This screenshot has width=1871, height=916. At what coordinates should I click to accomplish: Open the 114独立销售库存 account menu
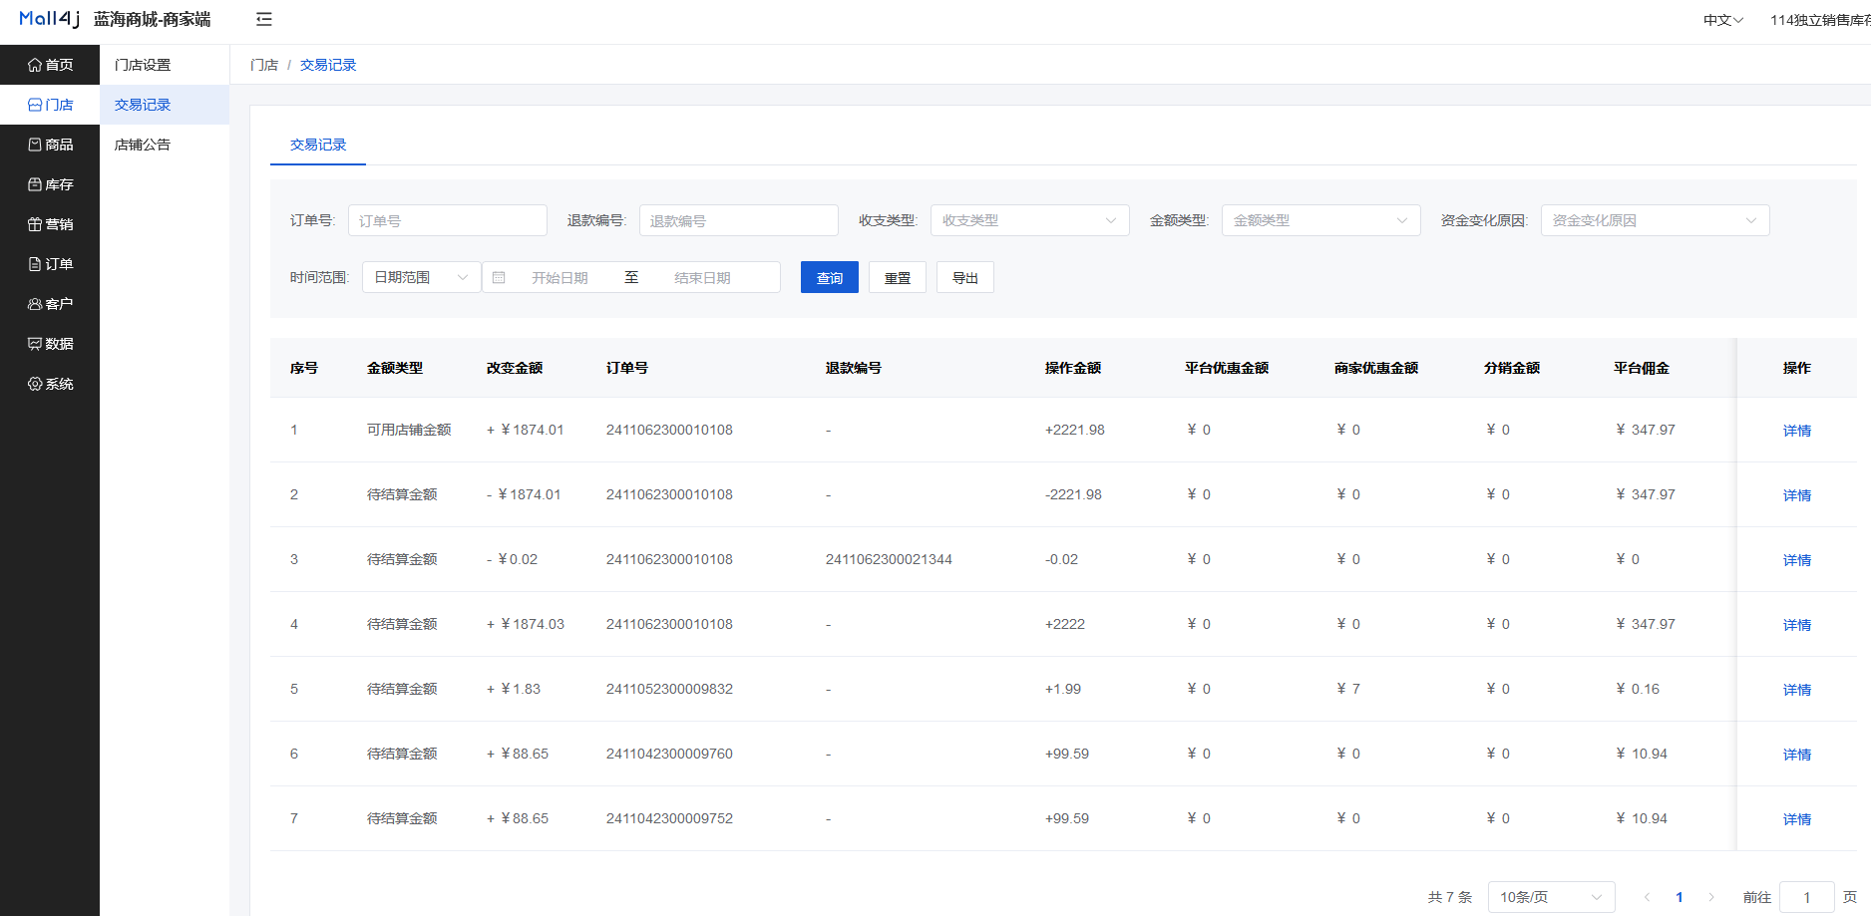tap(1820, 20)
